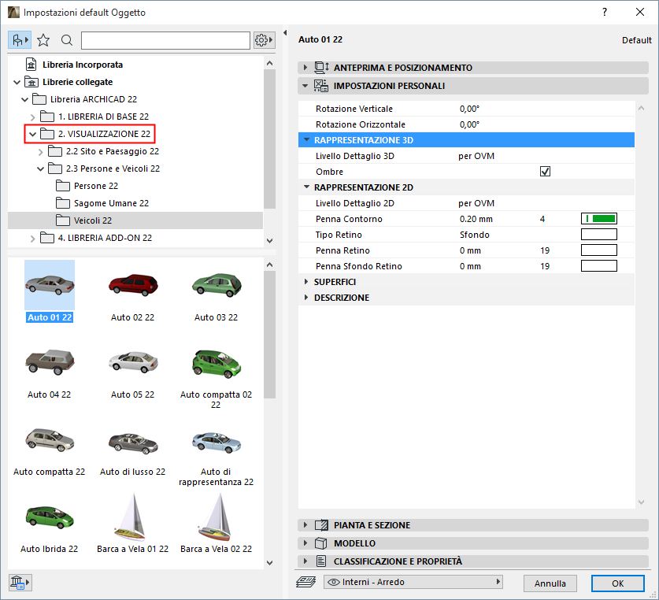Click the Penna Contorno green pen swatch
The height and width of the screenshot is (600, 659).
598,219
